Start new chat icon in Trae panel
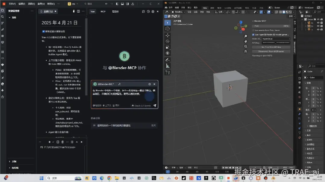 [143, 12]
